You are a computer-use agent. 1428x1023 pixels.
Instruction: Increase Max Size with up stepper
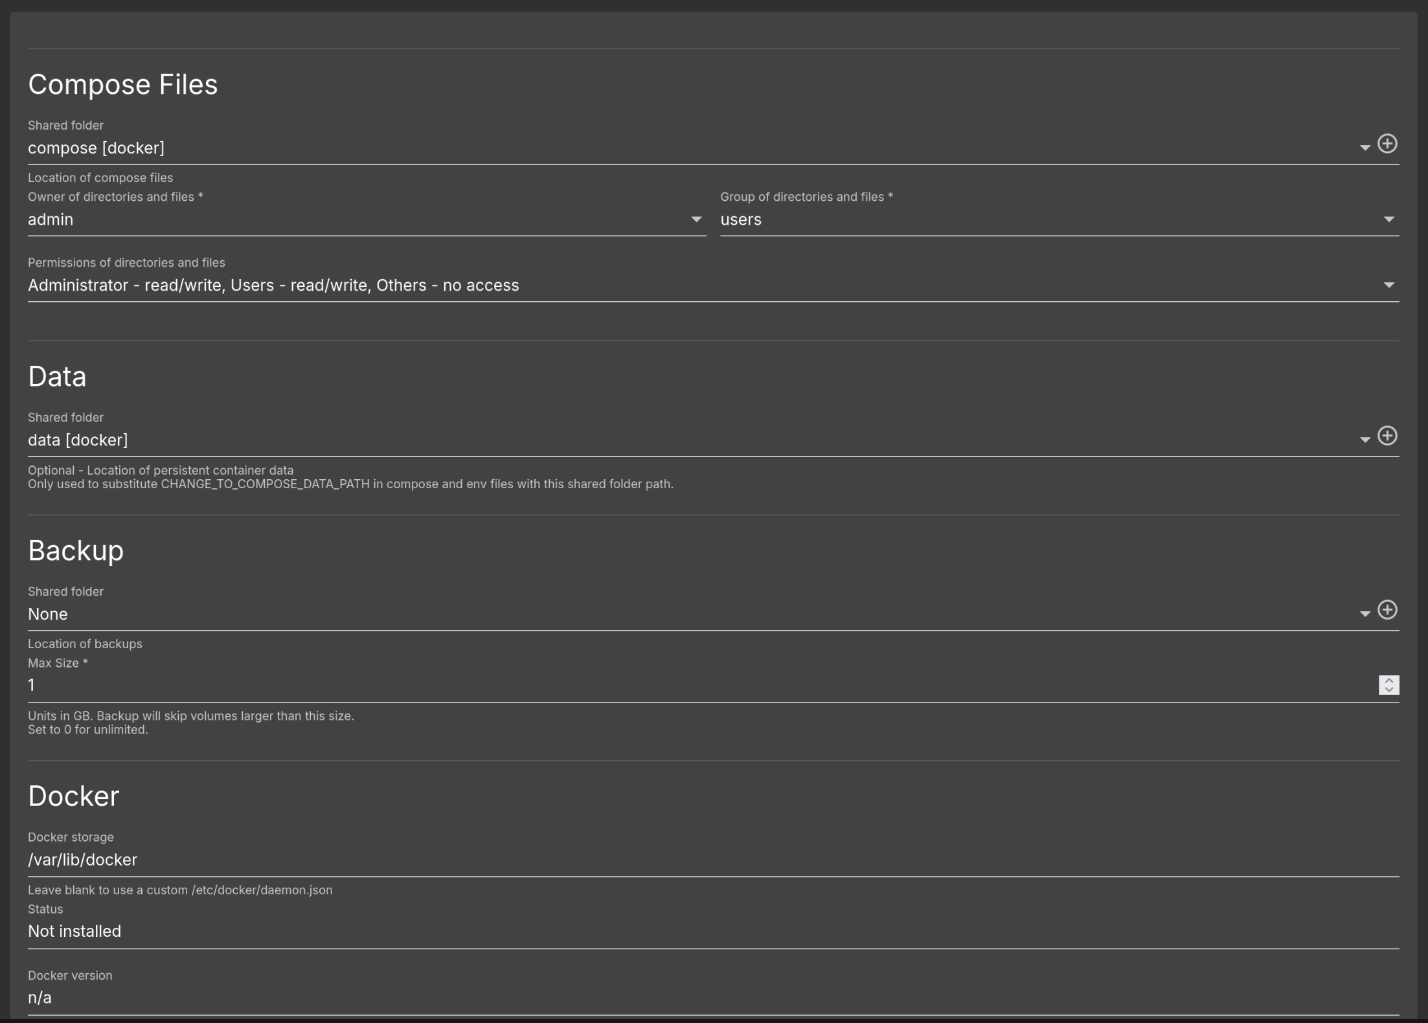coord(1388,680)
